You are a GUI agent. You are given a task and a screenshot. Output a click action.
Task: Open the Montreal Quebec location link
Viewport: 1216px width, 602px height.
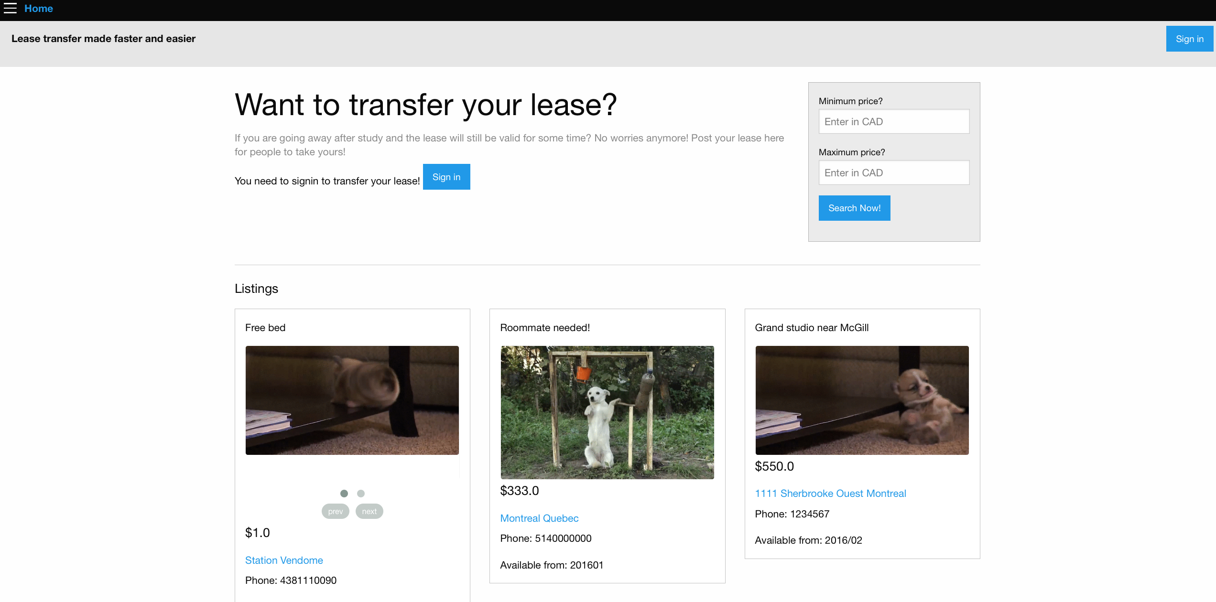pyautogui.click(x=539, y=518)
